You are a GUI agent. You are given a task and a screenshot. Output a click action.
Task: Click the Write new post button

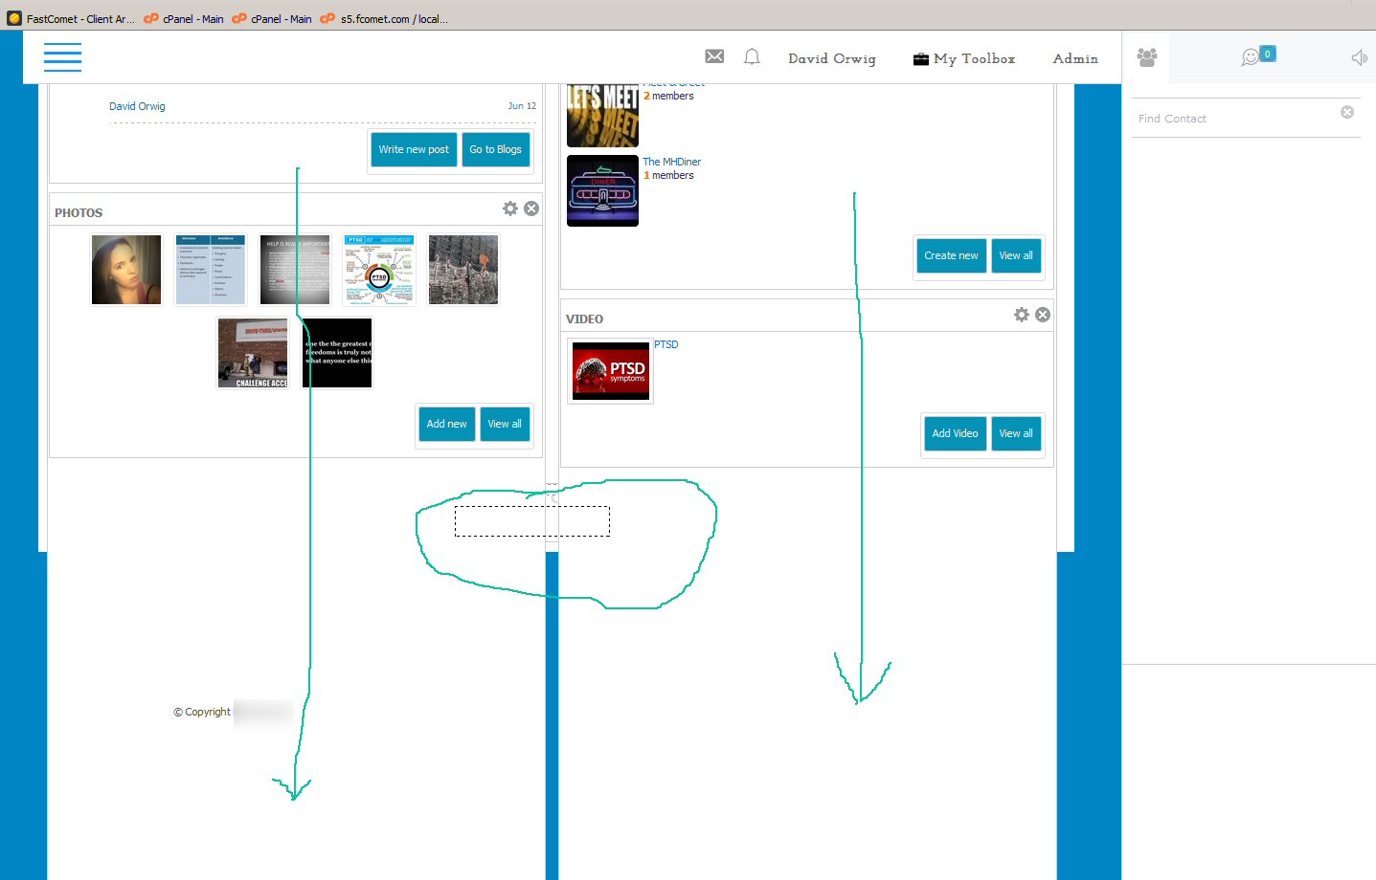tap(414, 149)
